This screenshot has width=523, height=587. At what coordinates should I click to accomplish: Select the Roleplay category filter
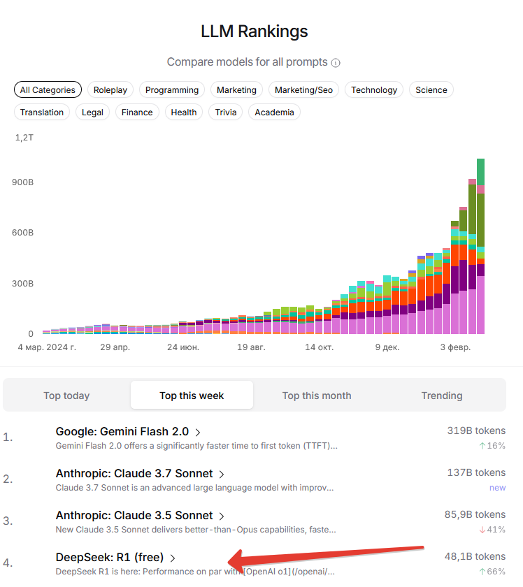(x=110, y=90)
